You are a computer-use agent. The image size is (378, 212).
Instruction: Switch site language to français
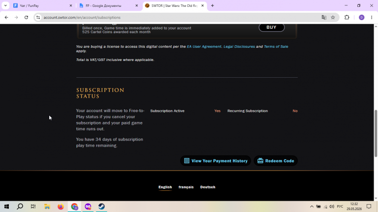[186, 187]
